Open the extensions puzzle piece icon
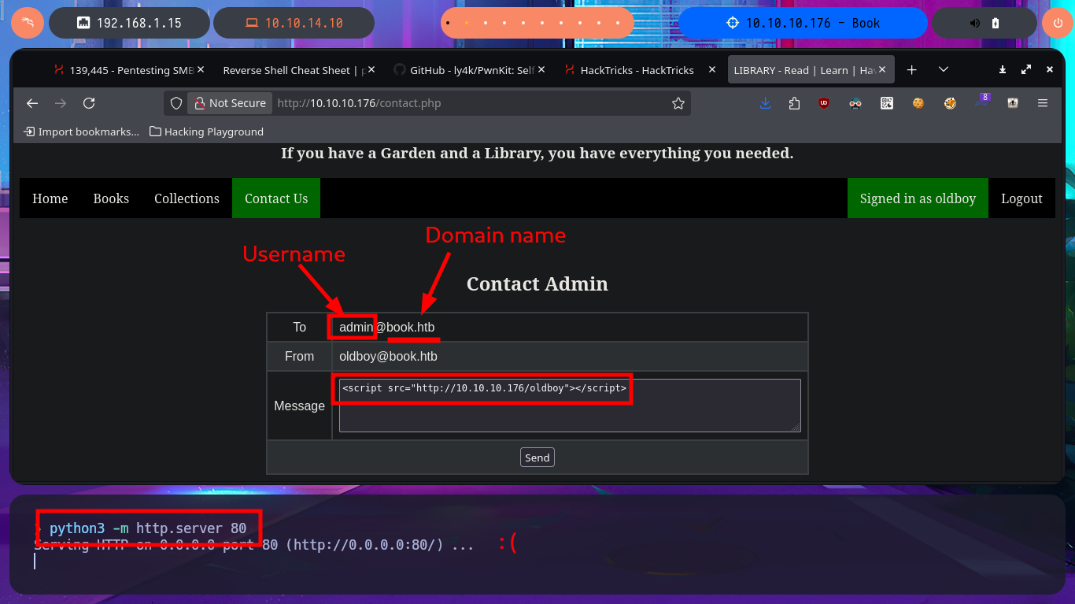1075x604 pixels. [x=793, y=103]
